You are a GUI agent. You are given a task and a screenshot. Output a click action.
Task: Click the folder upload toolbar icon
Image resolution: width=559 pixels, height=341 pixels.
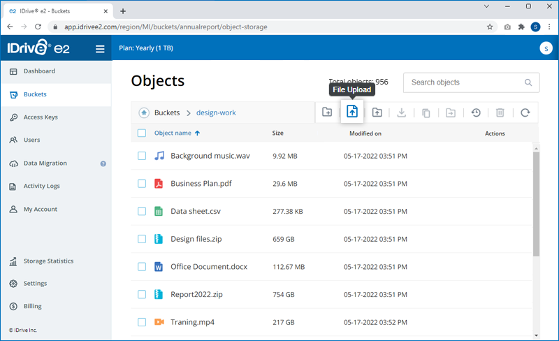[377, 113]
